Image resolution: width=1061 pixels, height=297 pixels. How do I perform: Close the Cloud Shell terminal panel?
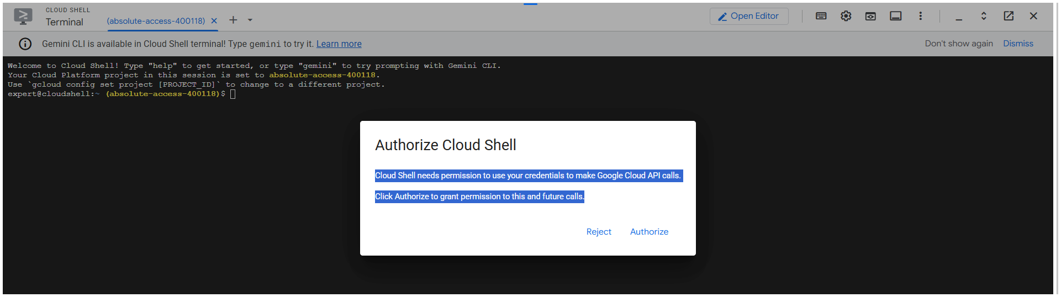tap(1033, 16)
